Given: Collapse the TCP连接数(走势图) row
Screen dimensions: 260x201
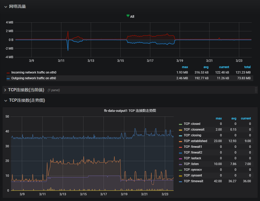Looking at the screenshot, I should coord(27,100).
